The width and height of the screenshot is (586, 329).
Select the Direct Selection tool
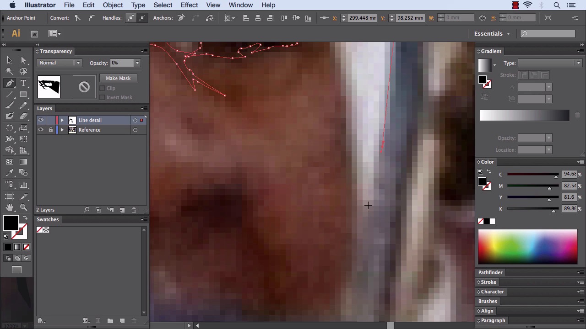click(x=23, y=60)
